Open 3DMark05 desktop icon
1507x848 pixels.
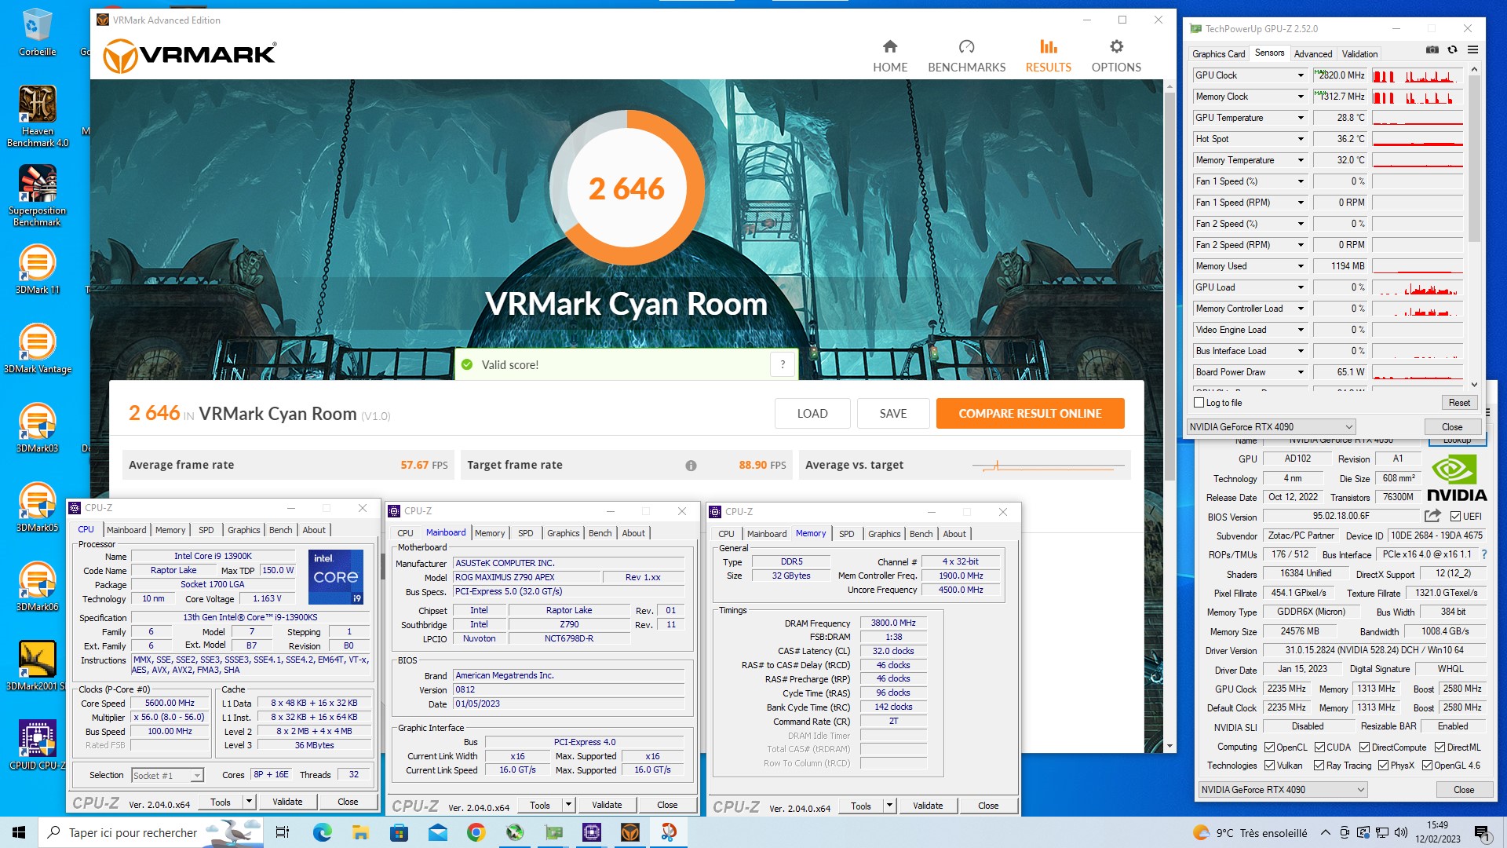[37, 508]
